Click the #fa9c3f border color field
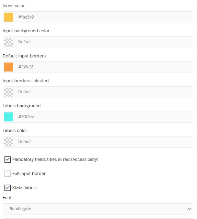The height and width of the screenshot is (219, 197). [103, 67]
